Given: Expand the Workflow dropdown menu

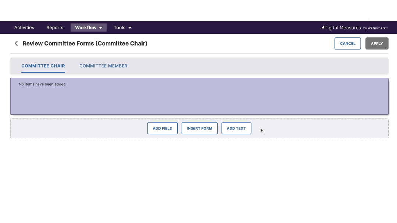Looking at the screenshot, I should tap(89, 28).
